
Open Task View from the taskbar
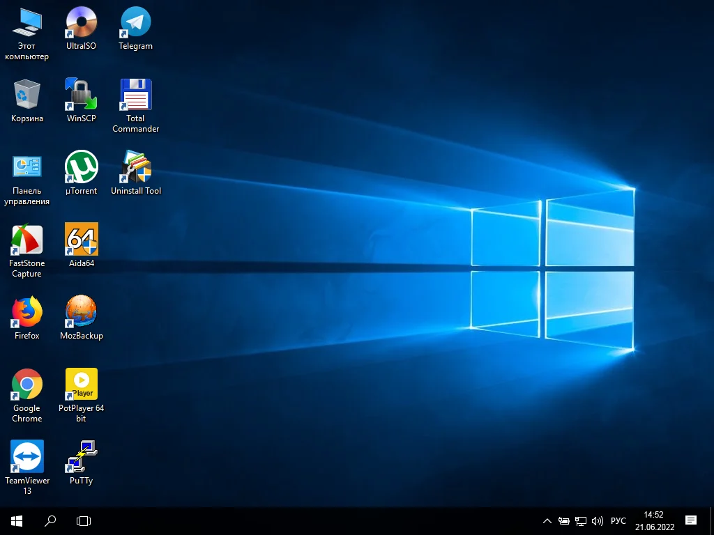84,520
